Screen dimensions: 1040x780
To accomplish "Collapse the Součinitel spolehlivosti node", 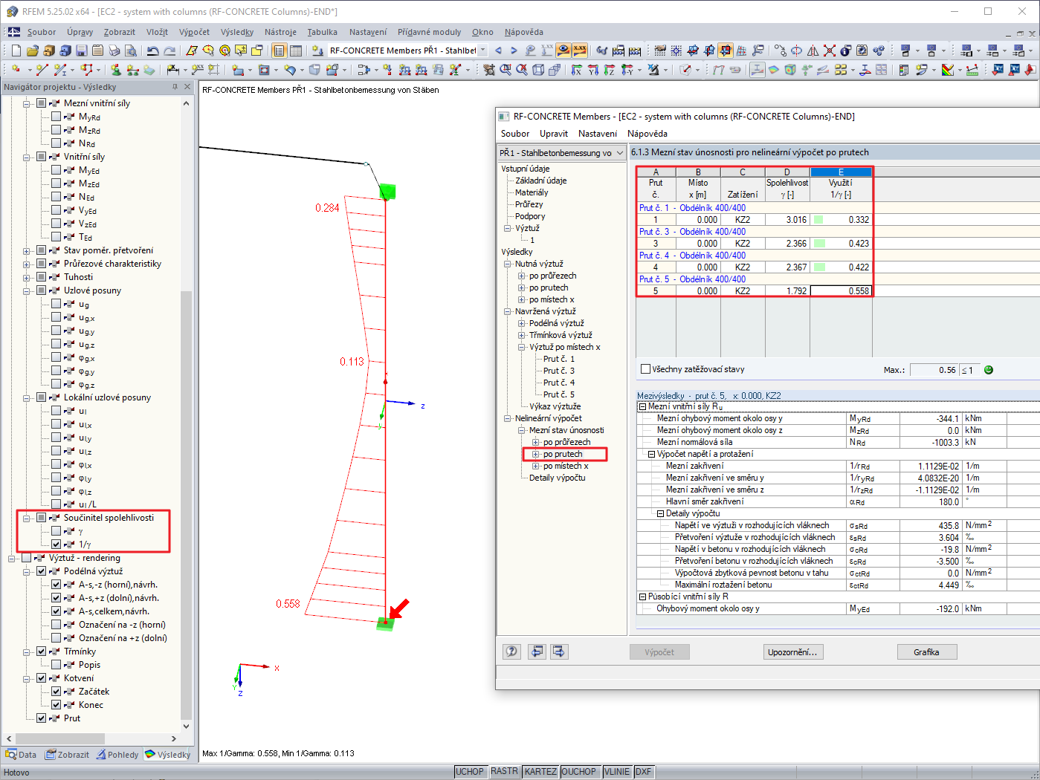I will pyautogui.click(x=27, y=518).
